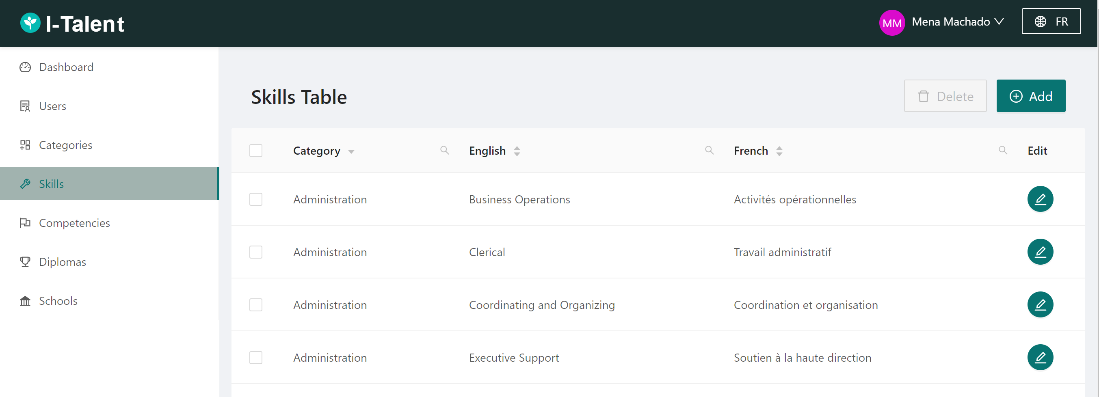Open the Category column filter dropdown
Image resolution: width=1099 pixels, height=397 pixels.
(x=351, y=151)
